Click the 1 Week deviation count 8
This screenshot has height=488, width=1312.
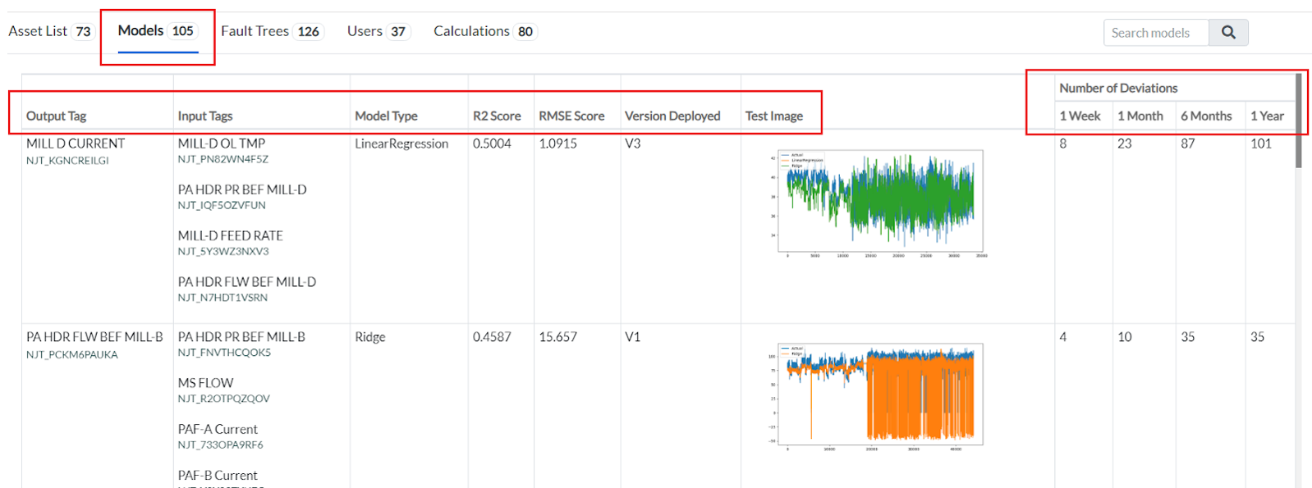tap(1063, 144)
